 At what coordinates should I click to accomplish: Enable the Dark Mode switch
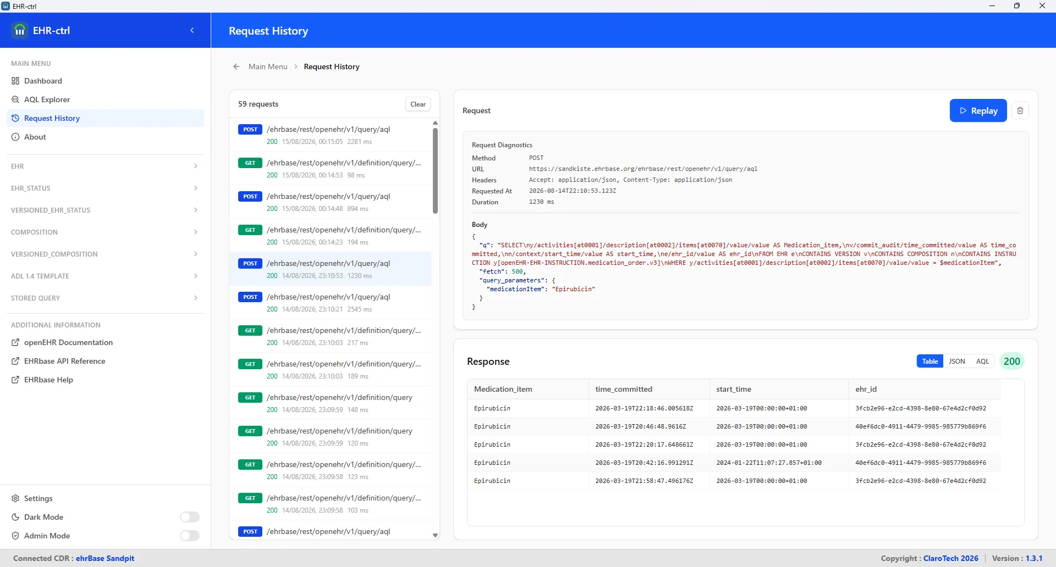190,517
